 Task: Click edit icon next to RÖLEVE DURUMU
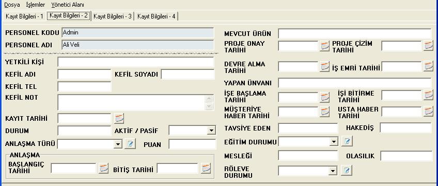point(347,170)
